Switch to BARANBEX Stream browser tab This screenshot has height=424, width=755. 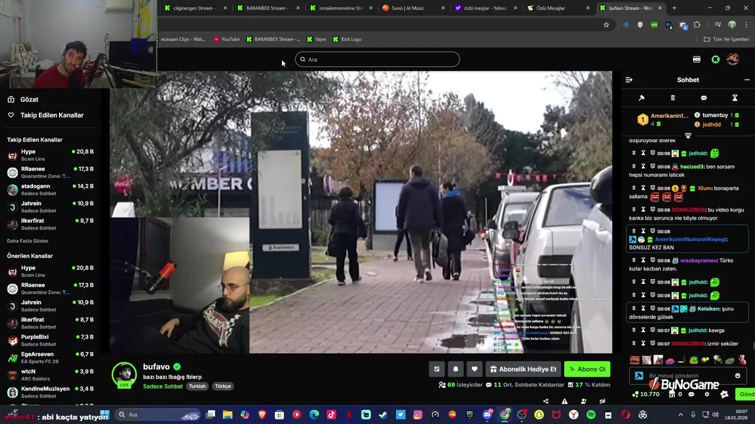[x=268, y=8]
